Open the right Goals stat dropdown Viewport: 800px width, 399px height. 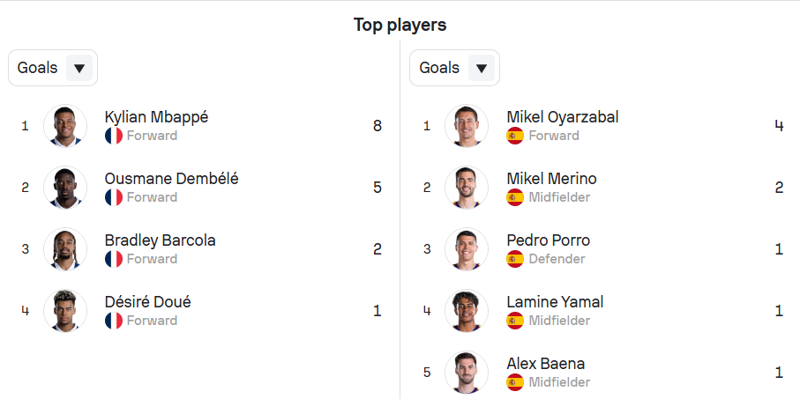(454, 68)
